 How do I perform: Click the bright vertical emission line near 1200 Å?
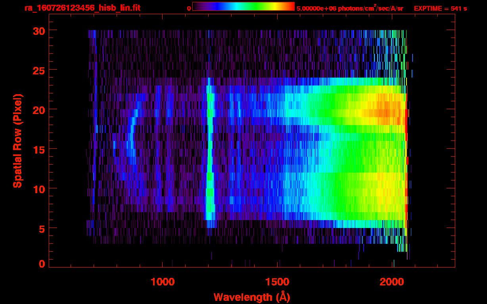(209, 150)
